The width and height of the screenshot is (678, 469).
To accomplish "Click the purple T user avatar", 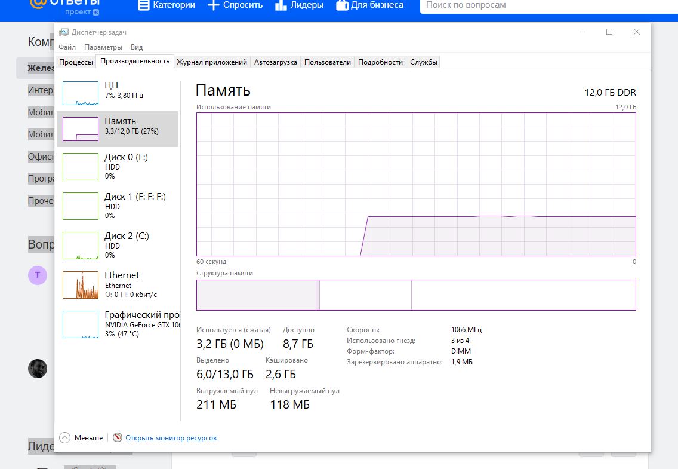I will 38,275.
